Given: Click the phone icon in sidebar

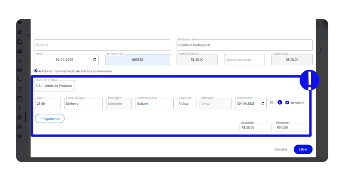Looking at the screenshot, I should [x=19, y=80].
